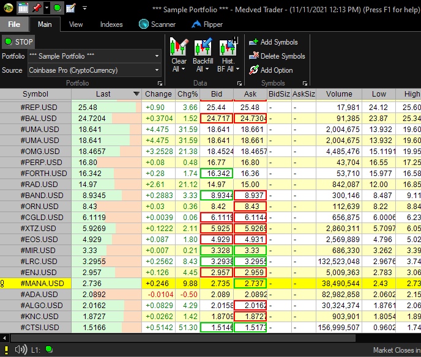
Task: Click the Medved Trader application logo icon
Action: tap(9, 8)
